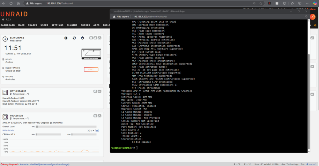Viewport: 319px width, 166px height.
Task: Click the play/start icon in the ServerNAS2 card
Action: click(66, 38)
